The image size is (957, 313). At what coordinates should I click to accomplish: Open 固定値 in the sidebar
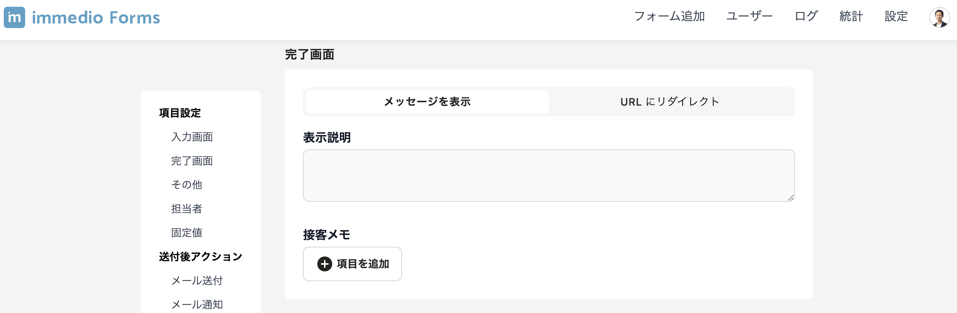[x=187, y=233]
